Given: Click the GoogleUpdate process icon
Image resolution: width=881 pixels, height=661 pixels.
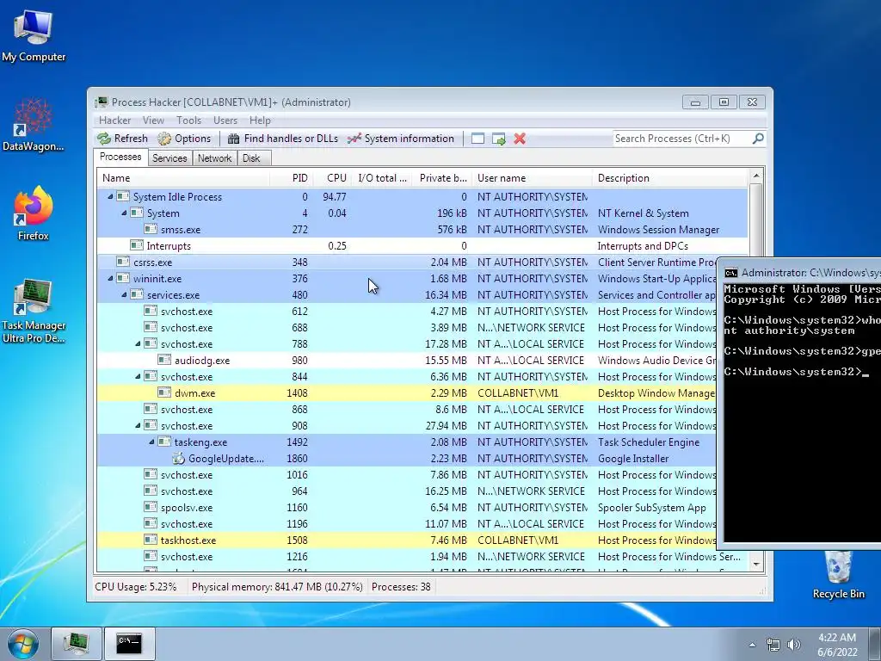Looking at the screenshot, I should coord(178,458).
